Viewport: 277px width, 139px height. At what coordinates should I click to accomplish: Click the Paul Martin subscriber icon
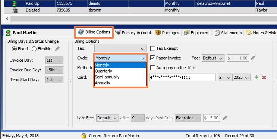click(8, 33)
